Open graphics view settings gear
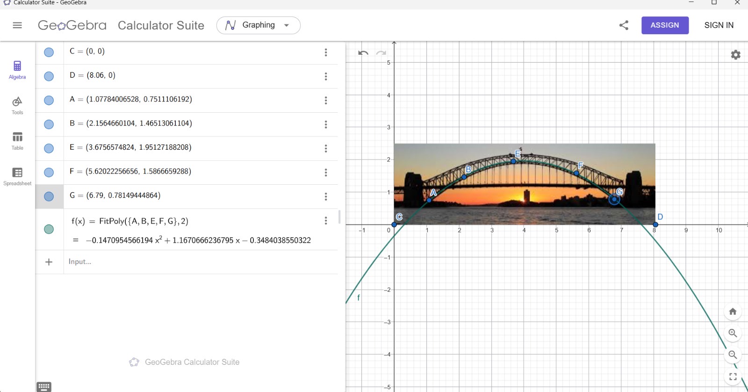Image resolution: width=748 pixels, height=392 pixels. (x=735, y=55)
